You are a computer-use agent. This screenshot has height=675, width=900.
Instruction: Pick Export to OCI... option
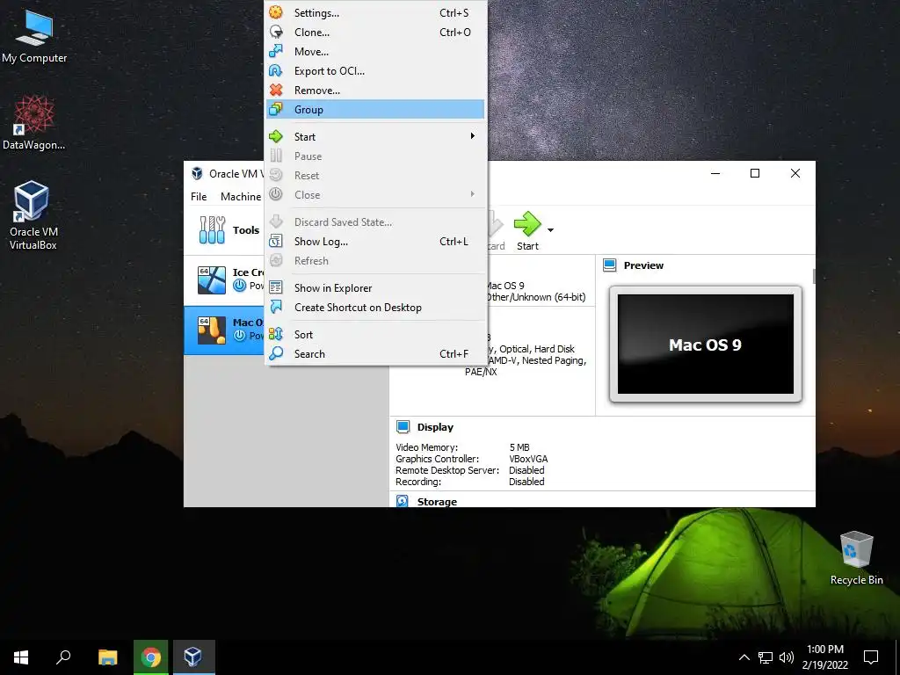click(x=375, y=71)
